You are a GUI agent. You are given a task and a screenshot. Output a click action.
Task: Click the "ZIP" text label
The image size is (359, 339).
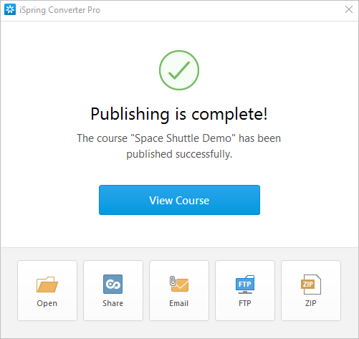tap(311, 303)
